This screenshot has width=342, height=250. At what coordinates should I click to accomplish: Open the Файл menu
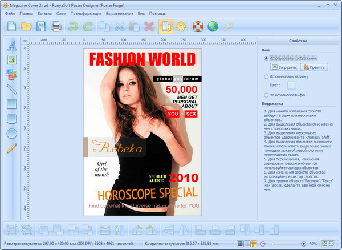[x=9, y=13]
